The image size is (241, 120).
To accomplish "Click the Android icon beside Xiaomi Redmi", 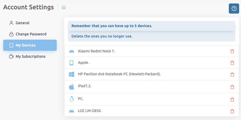I will 71,51.
